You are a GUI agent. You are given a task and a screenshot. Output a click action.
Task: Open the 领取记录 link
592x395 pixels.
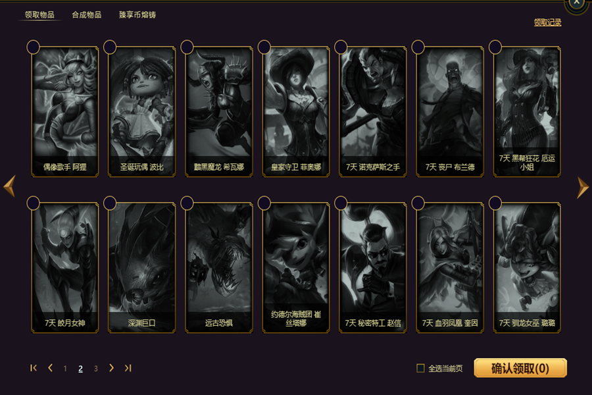coord(547,22)
